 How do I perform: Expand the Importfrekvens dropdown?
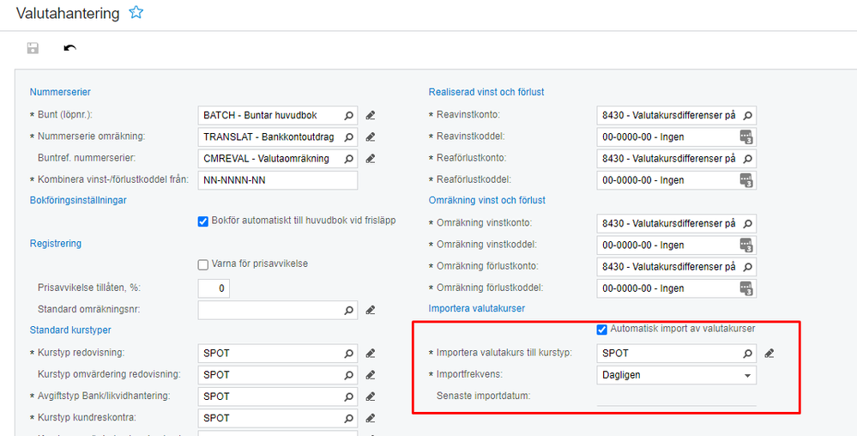[x=747, y=375]
